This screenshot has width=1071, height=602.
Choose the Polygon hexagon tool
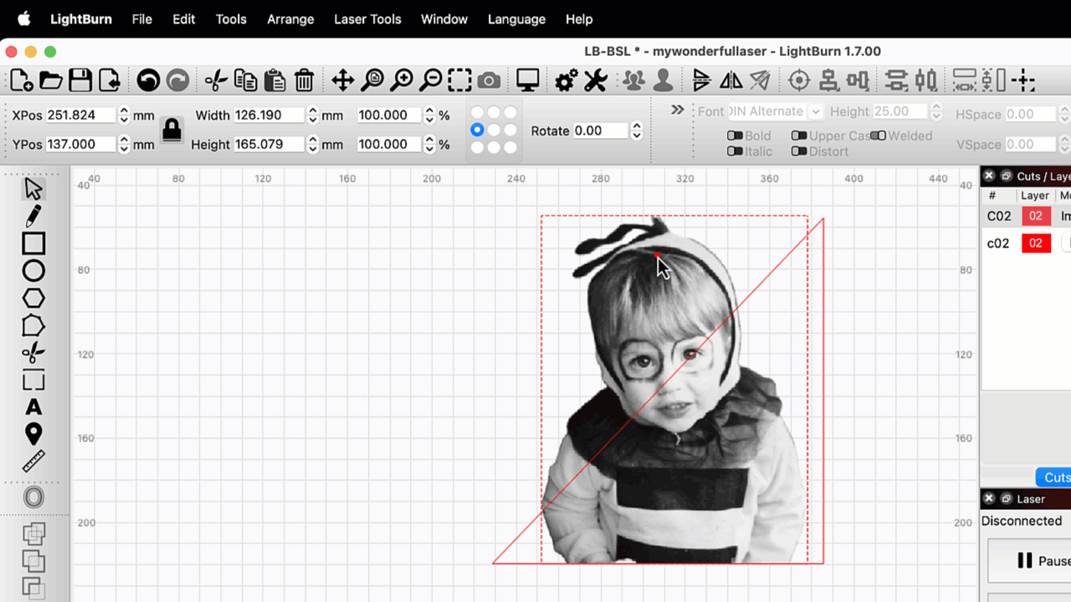pyautogui.click(x=33, y=298)
